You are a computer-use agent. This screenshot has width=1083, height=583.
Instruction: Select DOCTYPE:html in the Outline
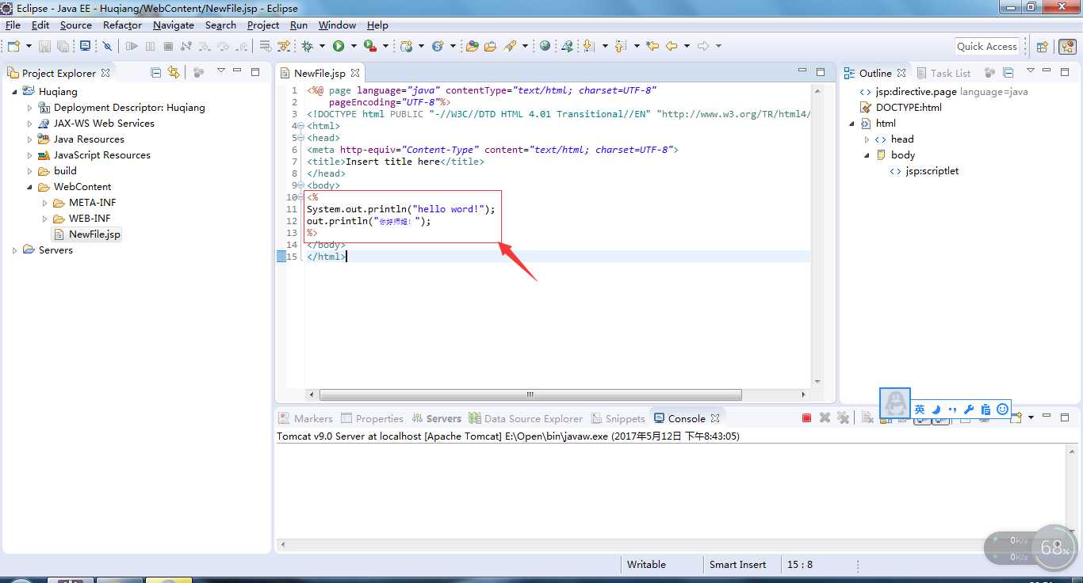(x=901, y=108)
